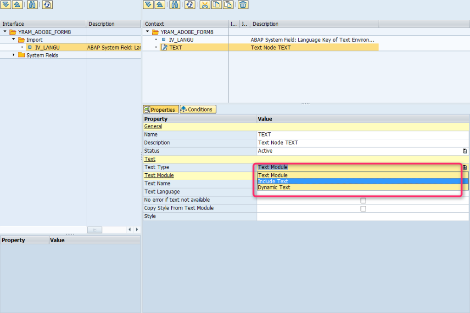Click the Cut scissors icon
This screenshot has width=470, height=313.
click(x=205, y=5)
